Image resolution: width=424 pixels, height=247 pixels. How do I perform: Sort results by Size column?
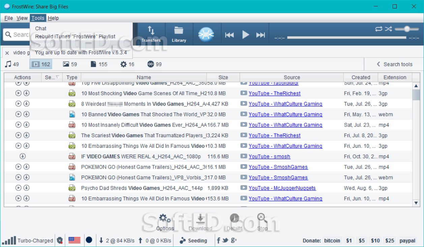pos(223,77)
